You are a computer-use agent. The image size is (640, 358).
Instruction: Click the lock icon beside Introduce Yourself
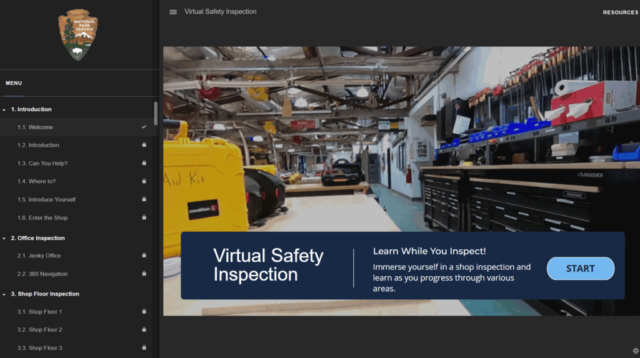point(144,199)
